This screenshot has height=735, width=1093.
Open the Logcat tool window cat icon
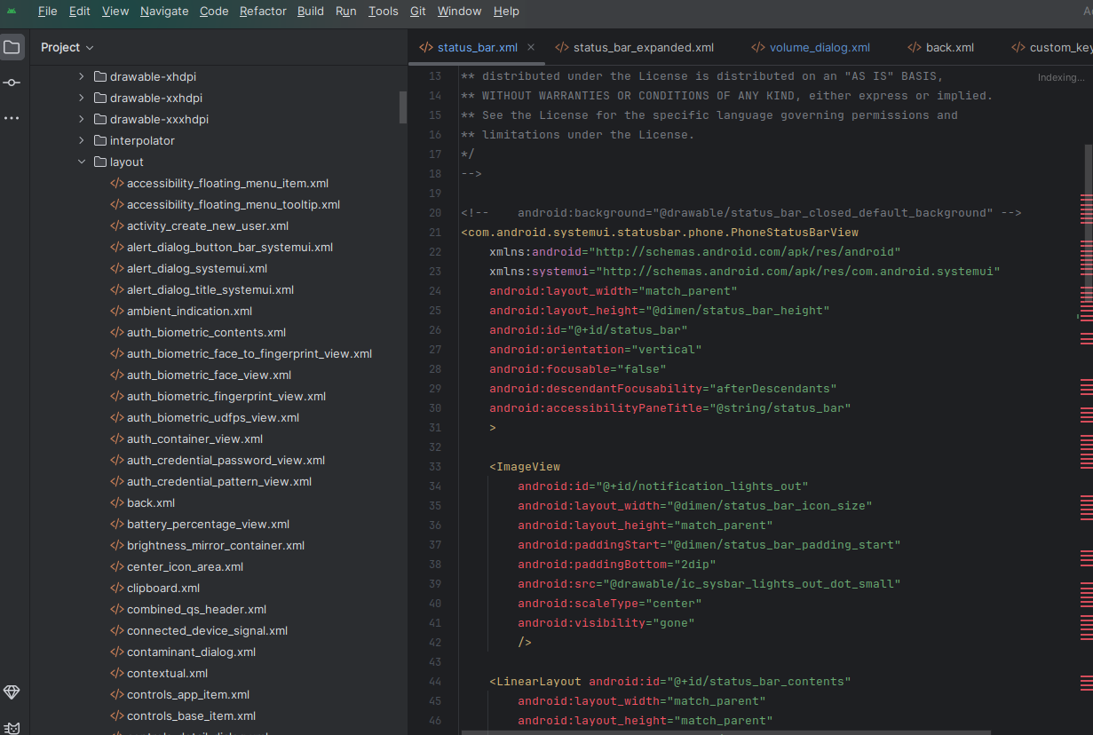click(x=12, y=726)
